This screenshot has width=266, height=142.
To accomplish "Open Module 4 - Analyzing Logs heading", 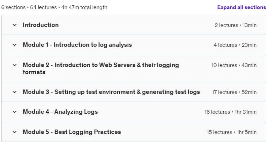I will click(x=60, y=112).
